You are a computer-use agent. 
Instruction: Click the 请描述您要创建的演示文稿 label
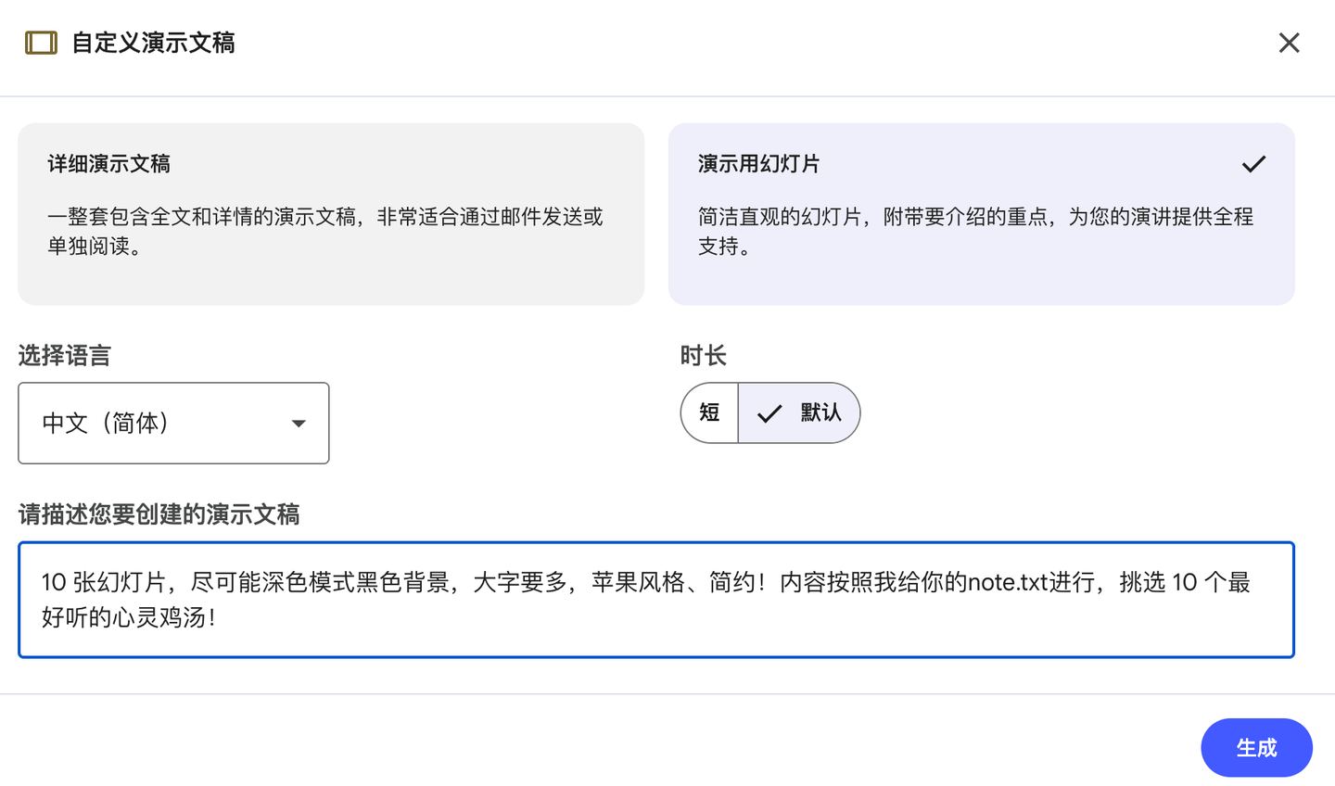159,514
